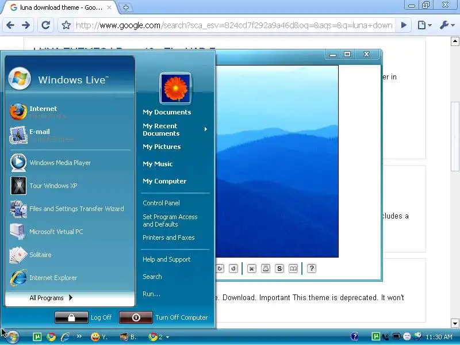This screenshot has width=460, height=345.
Task: Open the Run... dialog
Action: point(151,294)
